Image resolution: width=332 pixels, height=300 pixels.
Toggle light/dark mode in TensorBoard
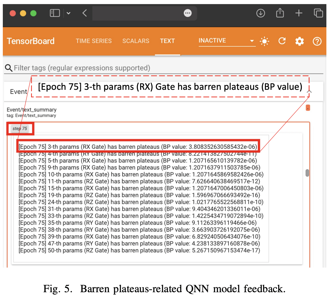point(264,41)
